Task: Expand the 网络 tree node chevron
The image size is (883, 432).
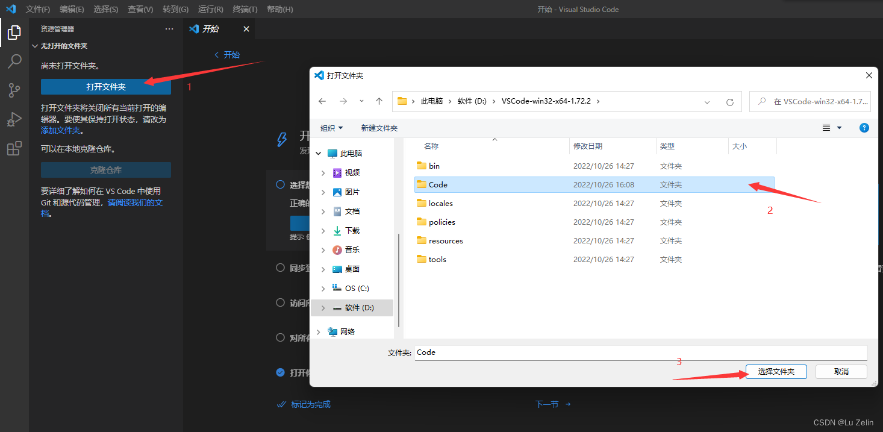Action: pyautogui.click(x=318, y=331)
